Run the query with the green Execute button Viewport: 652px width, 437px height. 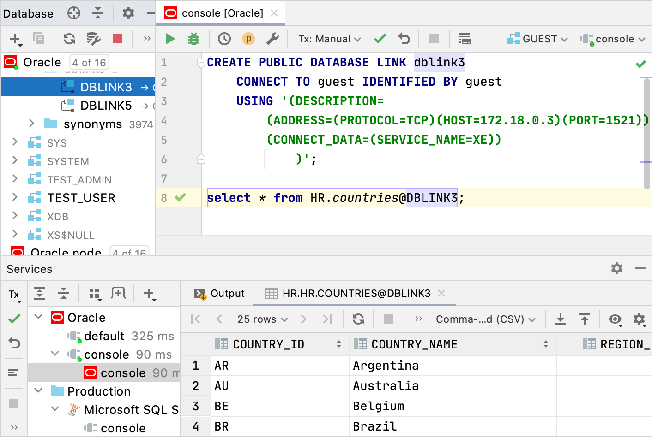[170, 39]
